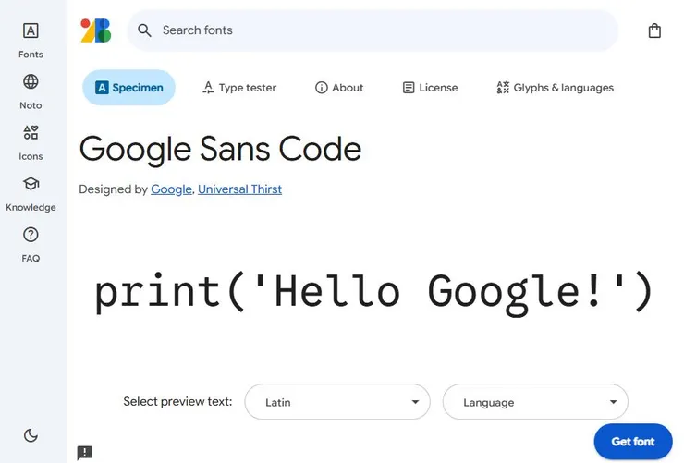Click the search magnifier icon
The height and width of the screenshot is (463, 684).
coord(144,30)
